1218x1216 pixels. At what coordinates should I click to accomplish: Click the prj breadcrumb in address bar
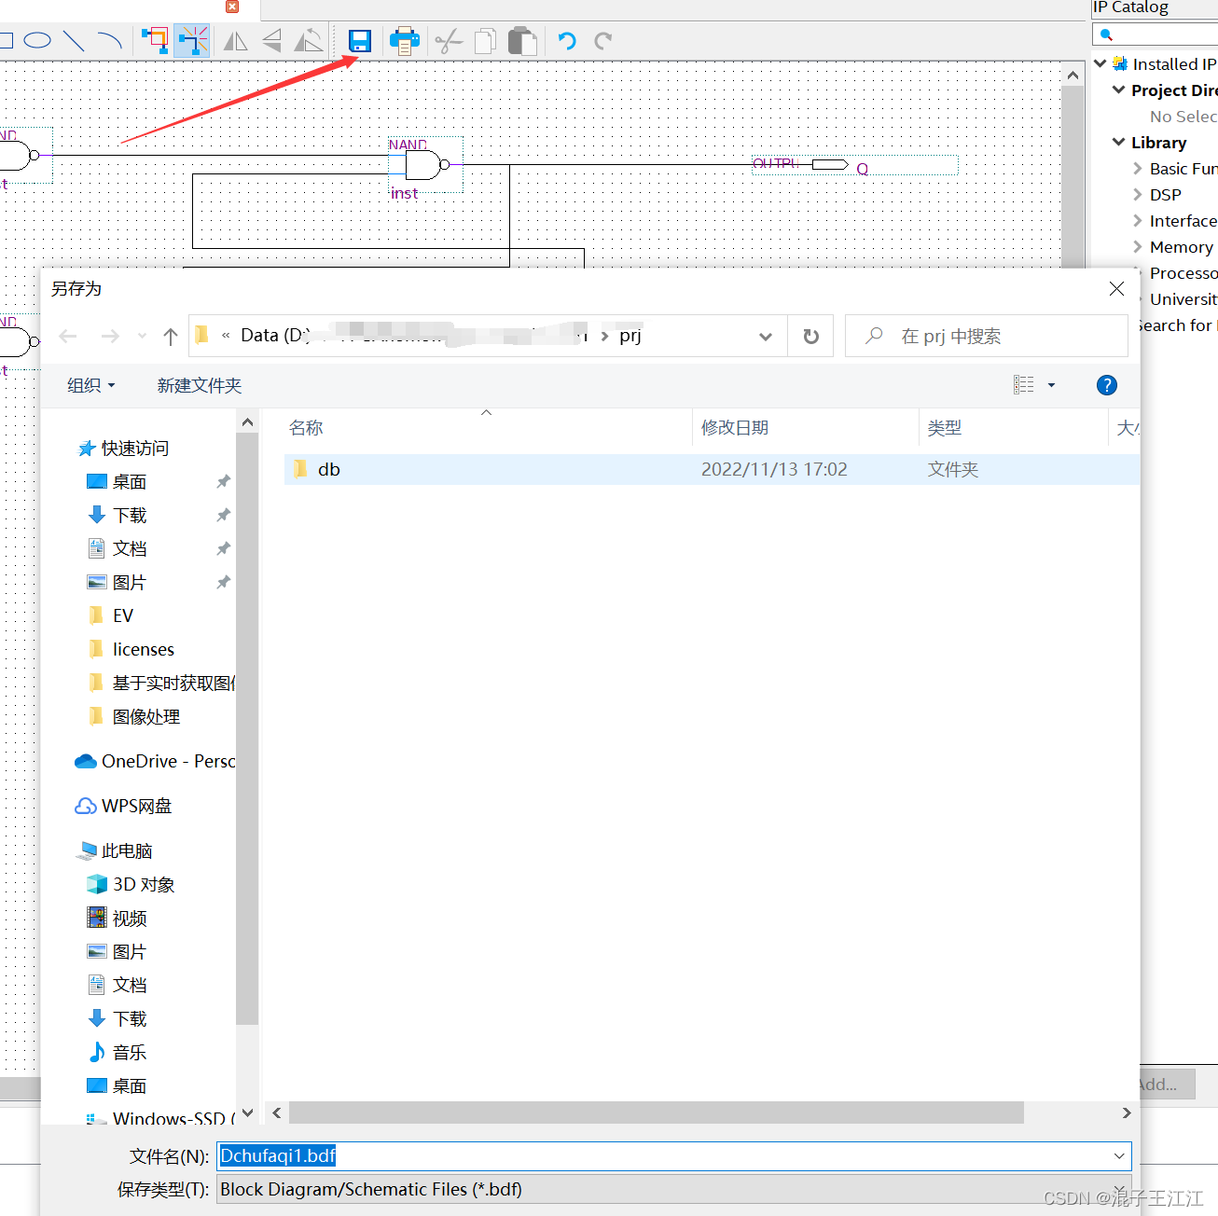[630, 336]
